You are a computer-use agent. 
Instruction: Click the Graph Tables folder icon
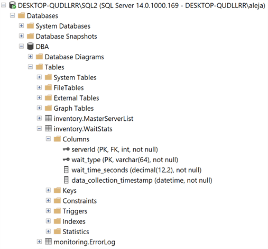coord(48,108)
